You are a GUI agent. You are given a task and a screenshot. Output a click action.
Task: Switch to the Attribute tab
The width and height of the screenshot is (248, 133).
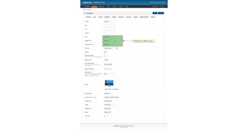click(x=107, y=17)
